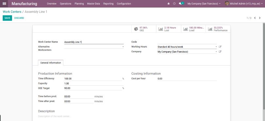
Task: Click the Time before prod. field
Action: 79,96
